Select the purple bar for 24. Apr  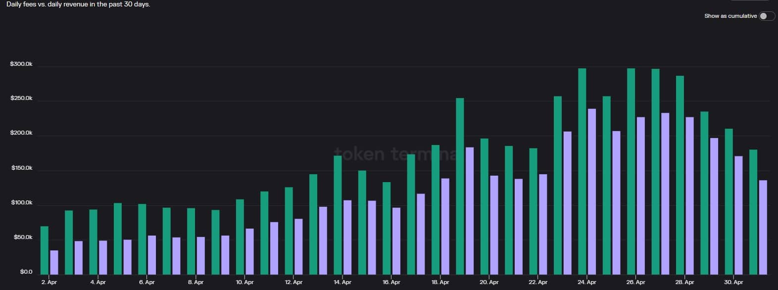pos(592,192)
